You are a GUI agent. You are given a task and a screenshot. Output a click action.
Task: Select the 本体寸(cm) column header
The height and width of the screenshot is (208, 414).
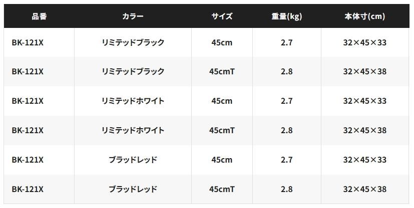pos(364,16)
